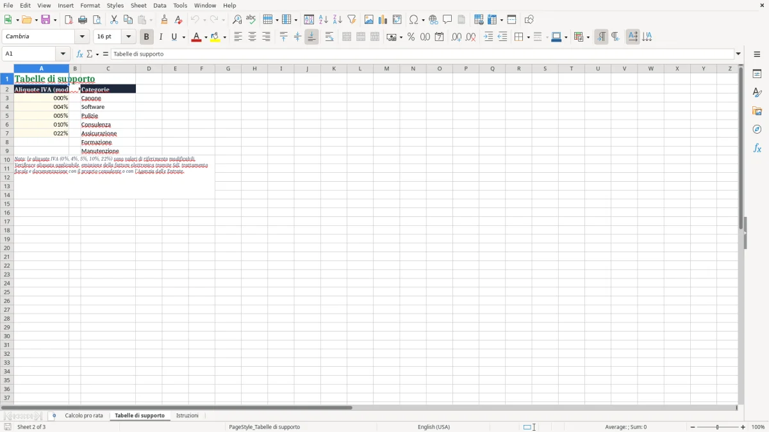Click the Select Function sigma button
The height and width of the screenshot is (432, 769).
tap(90, 54)
